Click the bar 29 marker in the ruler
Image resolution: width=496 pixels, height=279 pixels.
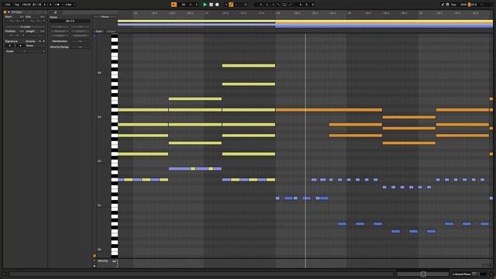350,13
